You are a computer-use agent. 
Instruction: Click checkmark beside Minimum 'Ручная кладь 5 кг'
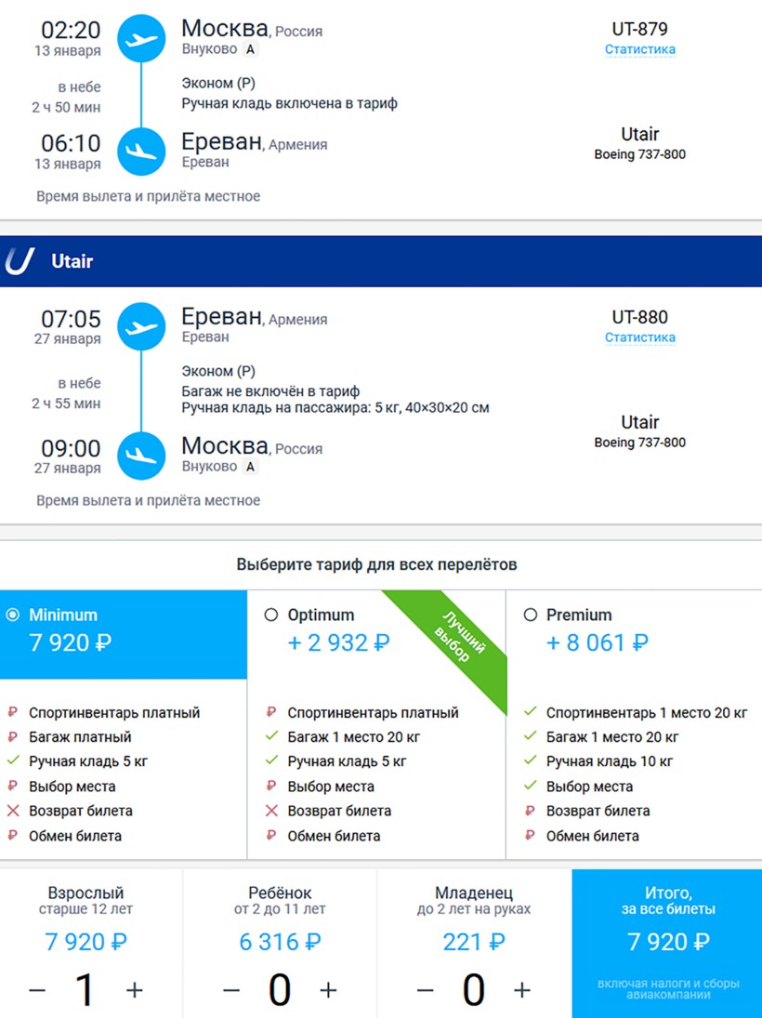coord(12,760)
